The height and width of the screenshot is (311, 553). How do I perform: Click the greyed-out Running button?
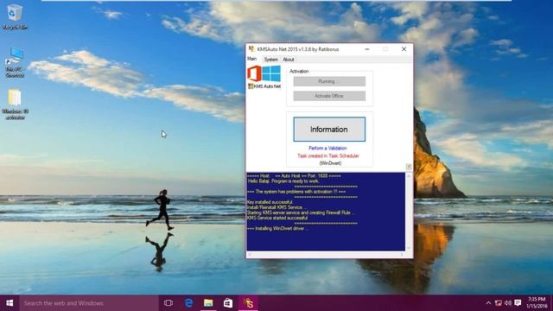pos(329,81)
